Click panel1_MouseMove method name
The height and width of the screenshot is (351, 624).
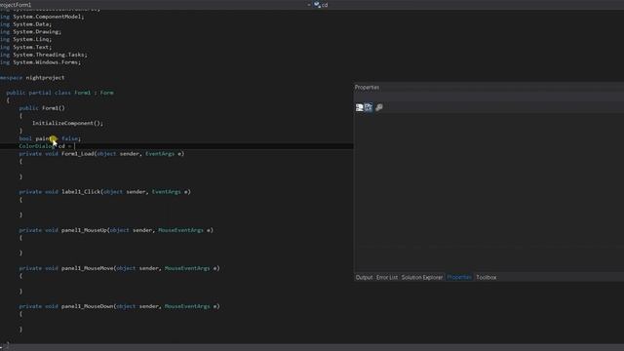(x=87, y=268)
